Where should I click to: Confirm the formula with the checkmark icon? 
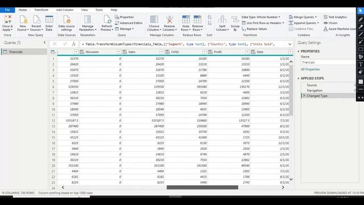click(x=64, y=44)
